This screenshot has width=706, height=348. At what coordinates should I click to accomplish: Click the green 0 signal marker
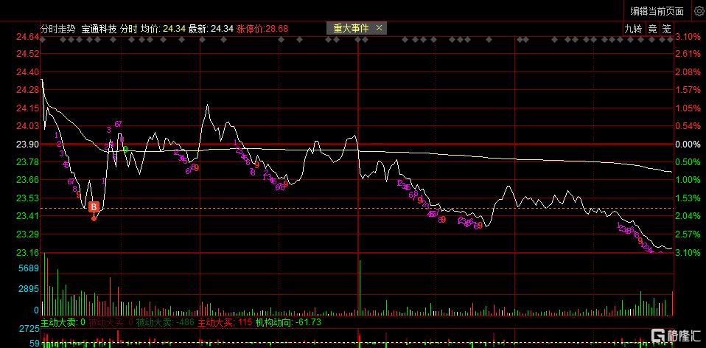coord(125,149)
